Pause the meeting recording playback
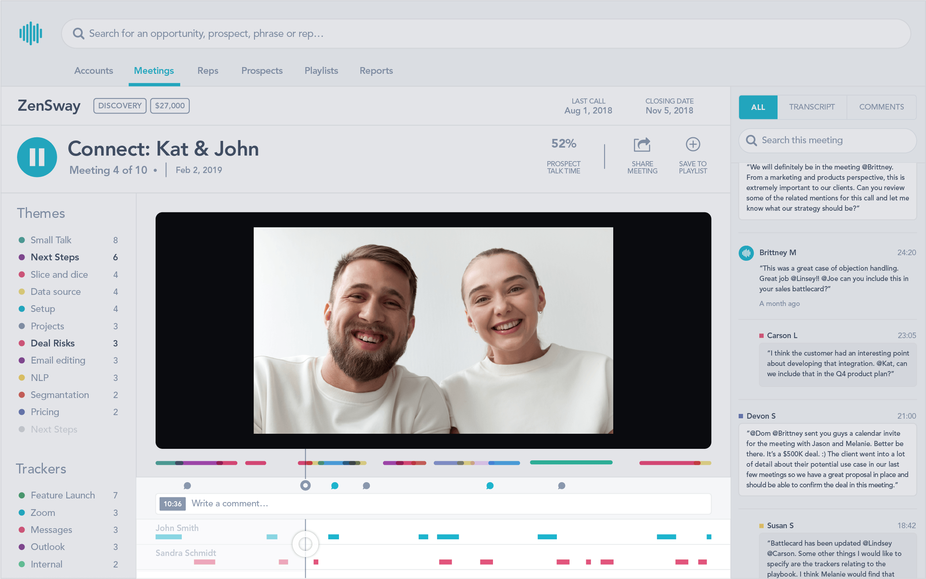The height and width of the screenshot is (579, 926). click(37, 157)
